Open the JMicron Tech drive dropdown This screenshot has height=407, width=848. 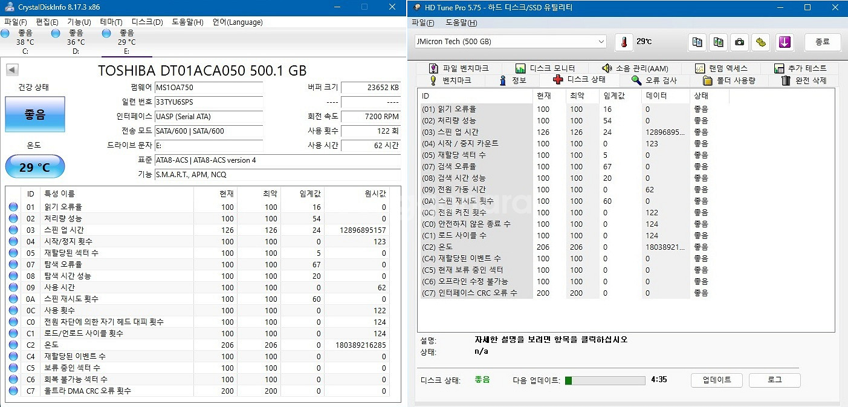click(510, 42)
